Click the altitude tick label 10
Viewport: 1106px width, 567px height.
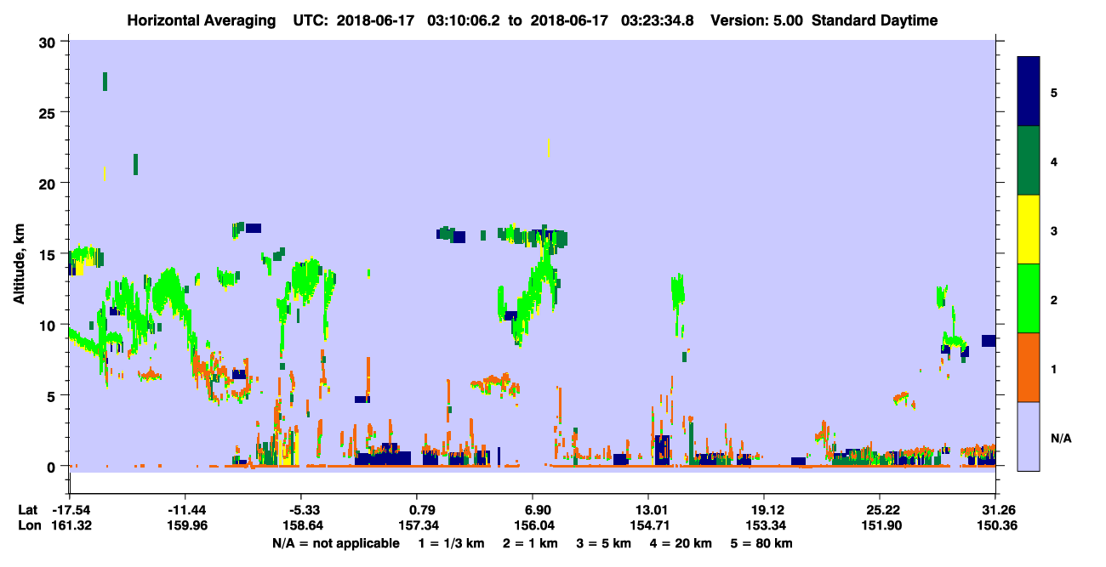(x=49, y=325)
